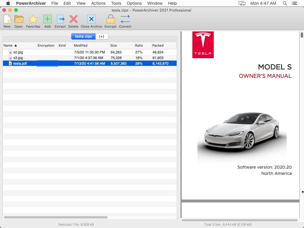Open an archive with the Open folder icon
304x228 pixels.
[19, 19]
